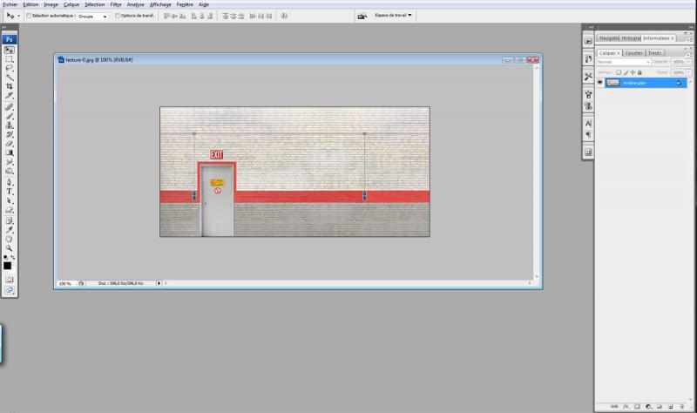Switch to the Tracés tab

[654, 52]
